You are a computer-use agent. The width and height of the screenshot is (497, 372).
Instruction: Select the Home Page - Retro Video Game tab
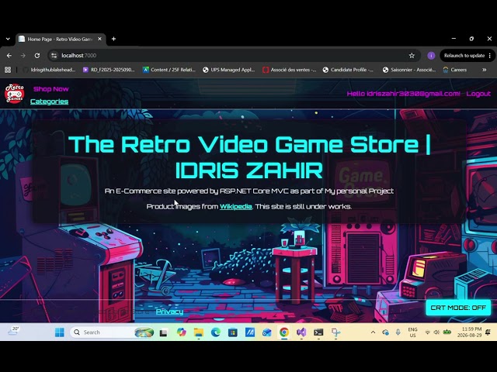pos(60,40)
